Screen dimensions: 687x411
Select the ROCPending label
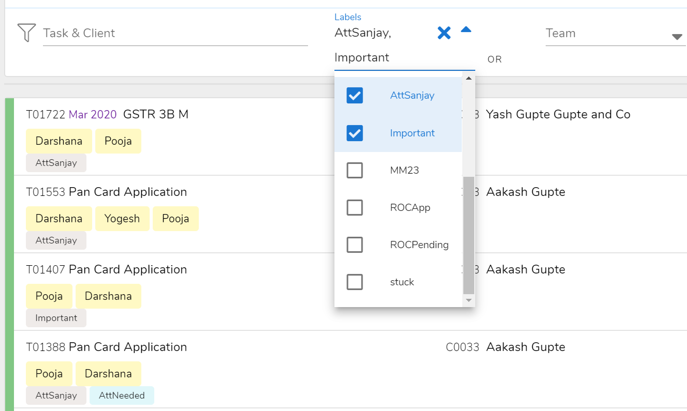point(355,245)
